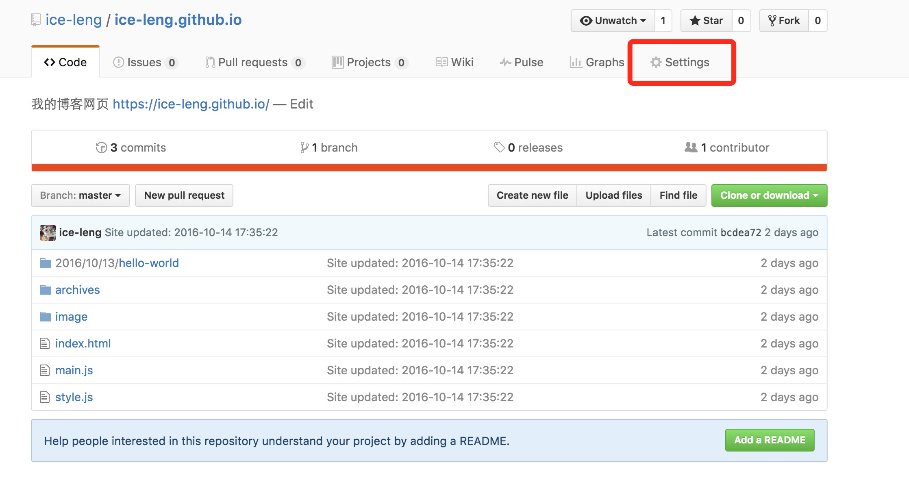Click the index.html file icon

click(x=45, y=343)
